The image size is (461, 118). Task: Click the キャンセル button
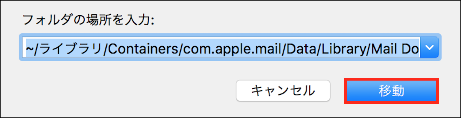pyautogui.click(x=283, y=91)
